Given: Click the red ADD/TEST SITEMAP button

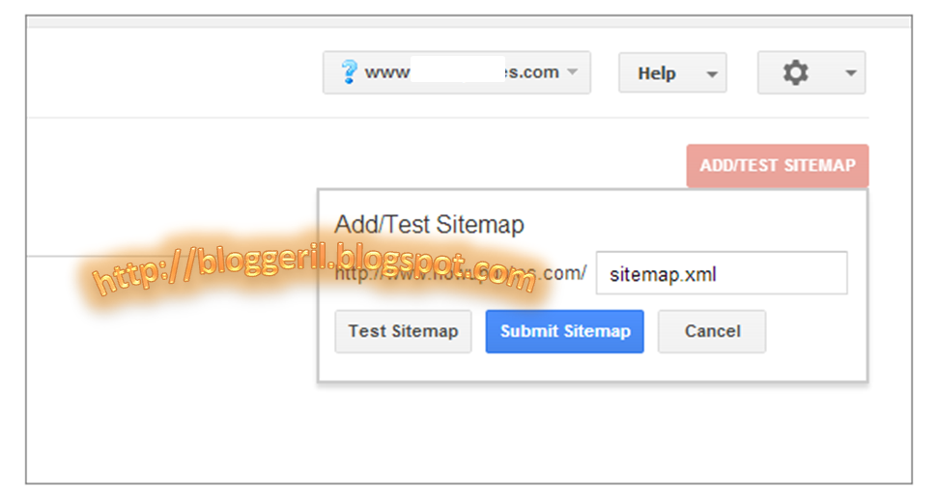Looking at the screenshot, I should tap(777, 166).
